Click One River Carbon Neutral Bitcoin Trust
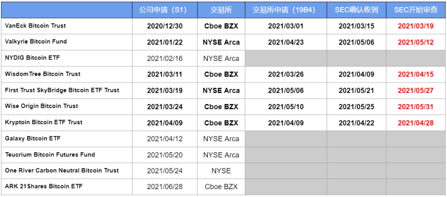The width and height of the screenshot is (447, 197). point(62,171)
